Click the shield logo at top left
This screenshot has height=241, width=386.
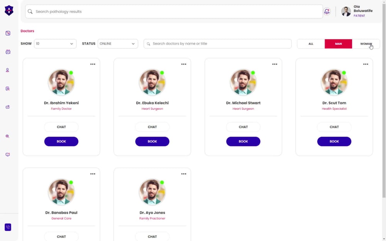coord(9,10)
